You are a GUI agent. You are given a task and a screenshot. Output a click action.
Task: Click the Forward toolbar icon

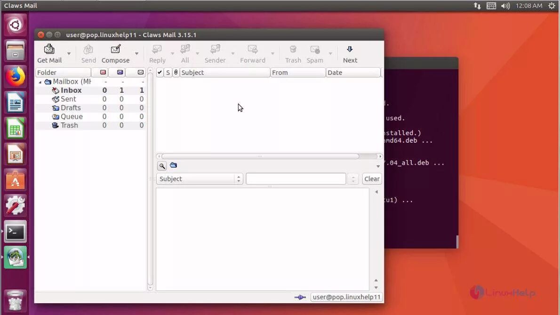coord(253,54)
